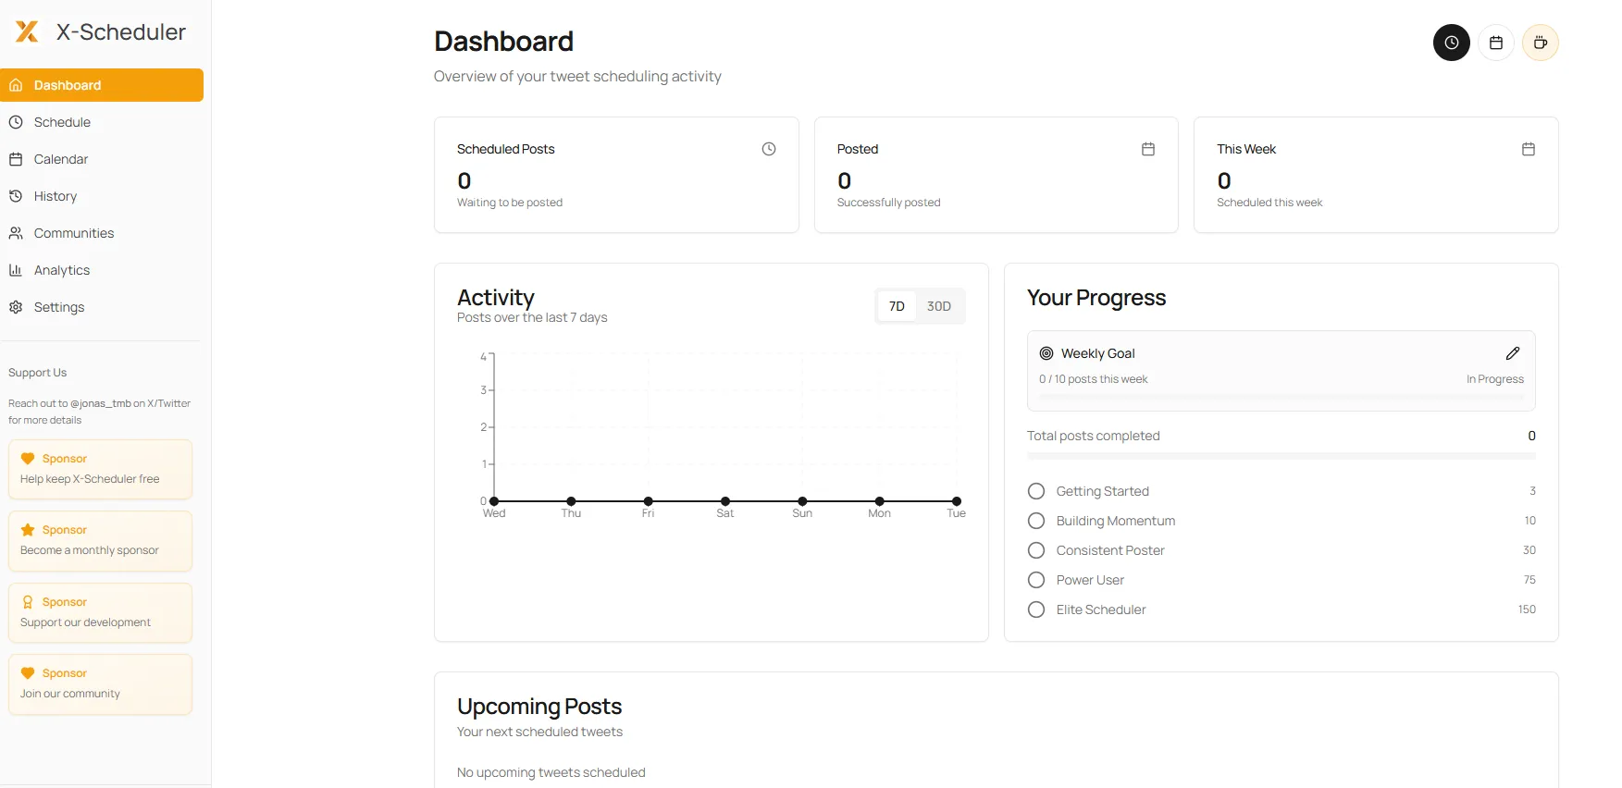Open the Settings page
The image size is (1622, 788).
[59, 307]
